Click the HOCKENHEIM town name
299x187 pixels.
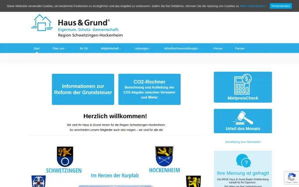click(164, 170)
